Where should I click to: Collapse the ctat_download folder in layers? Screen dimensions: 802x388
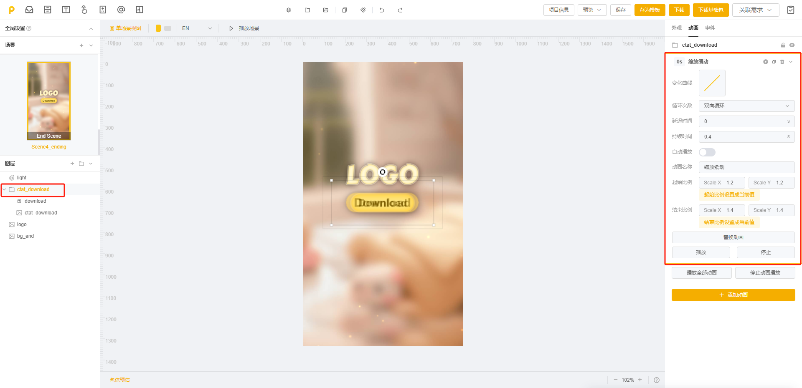(x=5, y=189)
